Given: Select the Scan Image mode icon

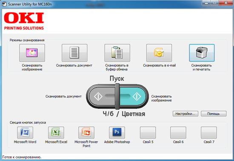Looking at the screenshot, I should tap(32, 53).
